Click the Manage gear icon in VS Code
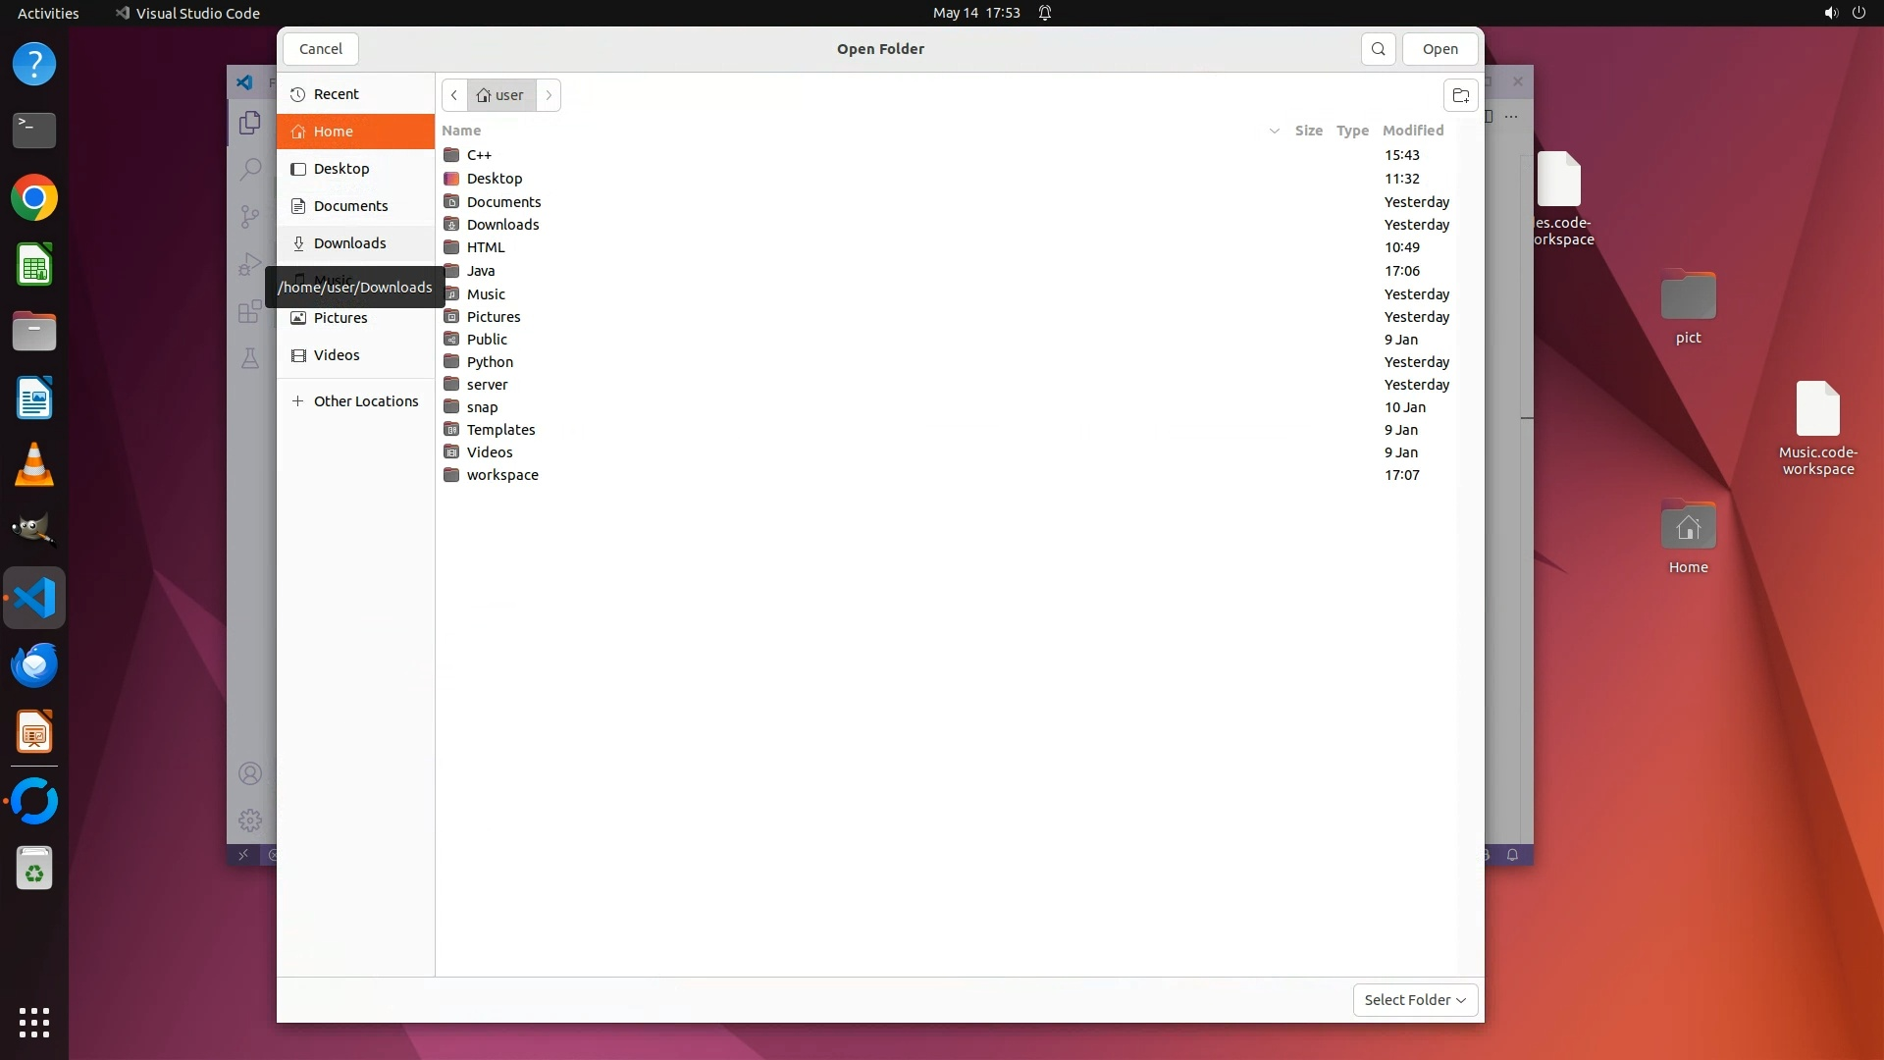Image resolution: width=1884 pixels, height=1060 pixels. (250, 820)
